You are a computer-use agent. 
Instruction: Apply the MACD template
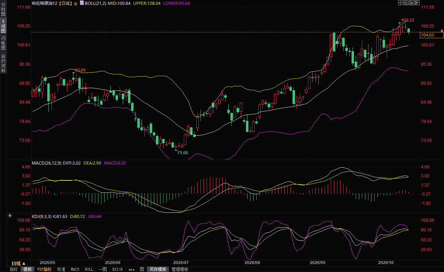(75, 269)
